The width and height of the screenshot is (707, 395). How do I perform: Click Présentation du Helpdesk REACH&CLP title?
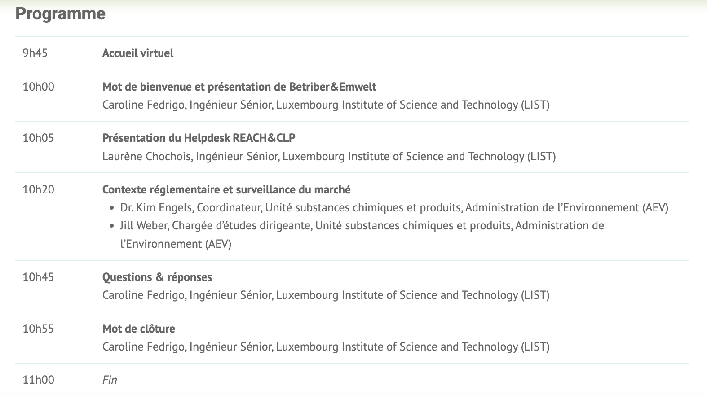199,138
